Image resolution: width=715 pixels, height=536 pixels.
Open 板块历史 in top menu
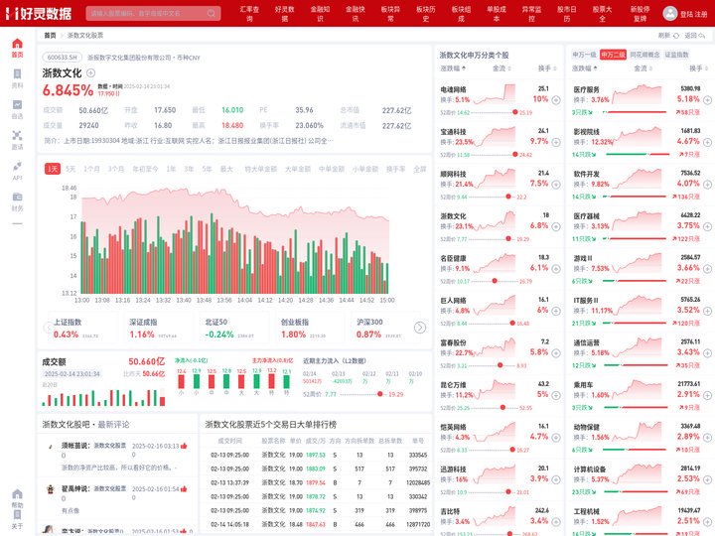point(426,14)
